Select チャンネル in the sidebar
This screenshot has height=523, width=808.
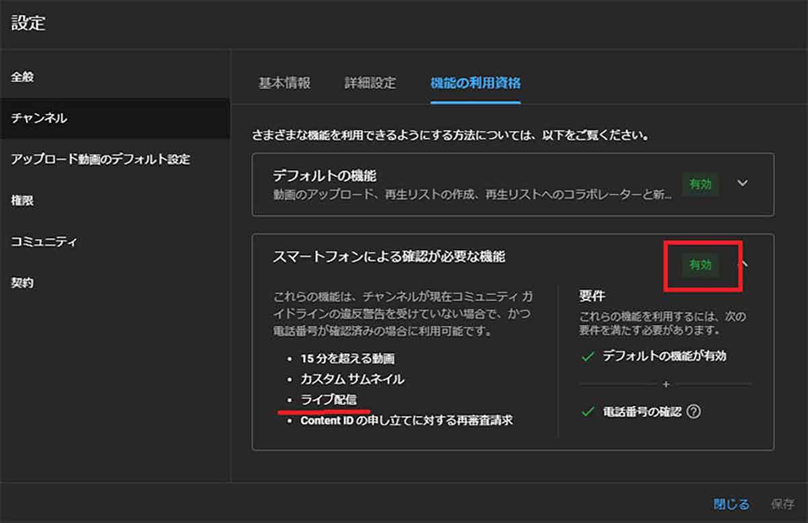115,118
